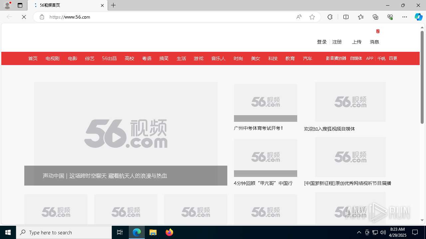The height and width of the screenshot is (239, 426).
Task: Open the Windows Start menu
Action: (x=8, y=232)
